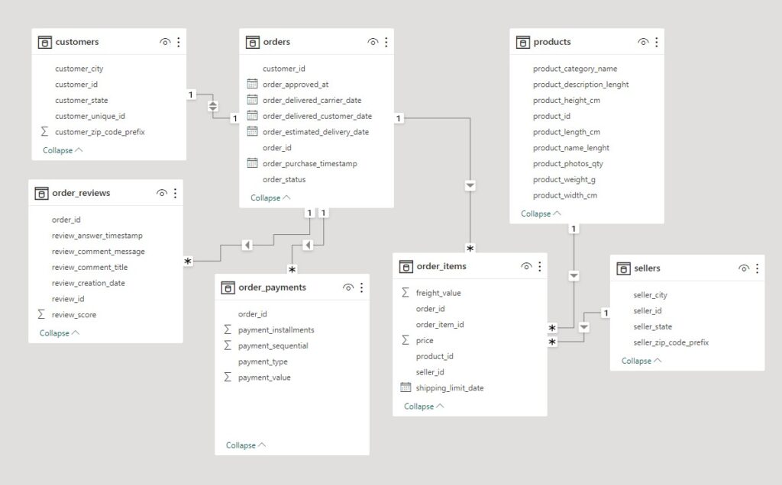Click the sigma icon beside payment_installments
Image resolution: width=782 pixels, height=485 pixels.
click(x=226, y=329)
